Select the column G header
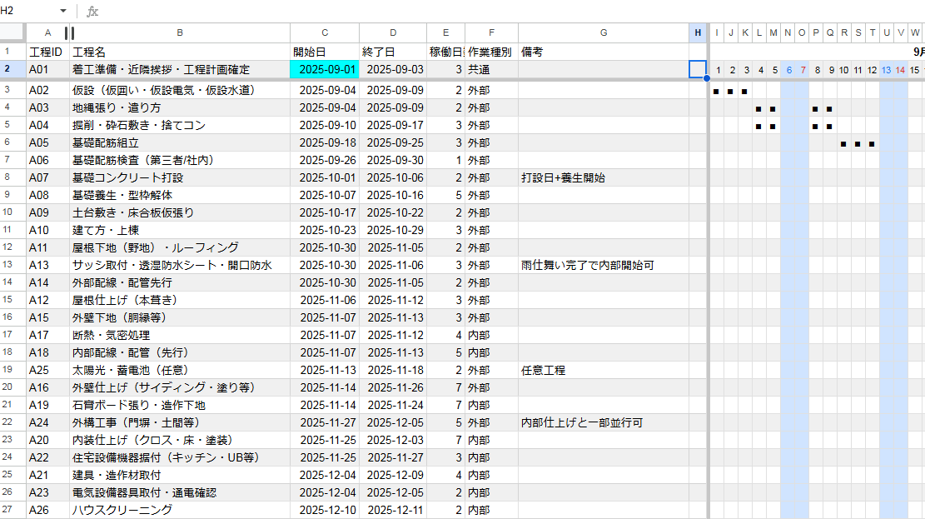Screen dimensions: 925x519 pos(603,32)
